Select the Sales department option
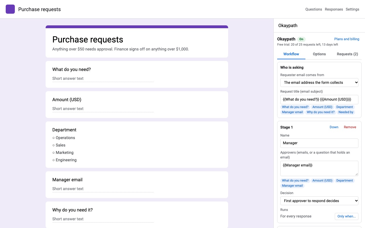The image size is (365, 228). tap(59, 145)
